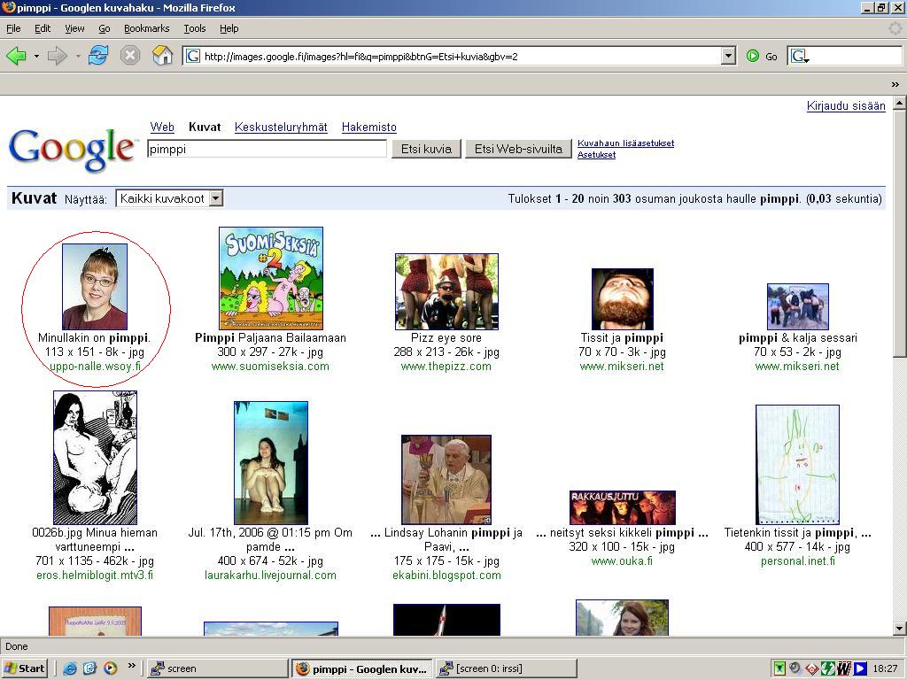Click the Stop loading icon

coord(130,56)
